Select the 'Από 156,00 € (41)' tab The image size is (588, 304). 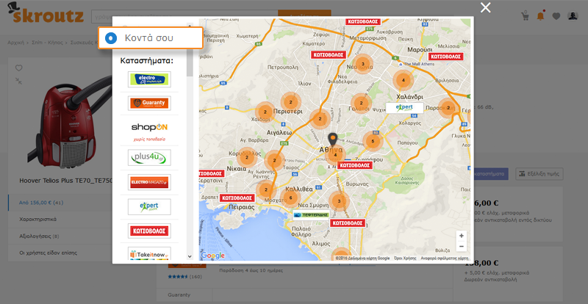(60, 203)
